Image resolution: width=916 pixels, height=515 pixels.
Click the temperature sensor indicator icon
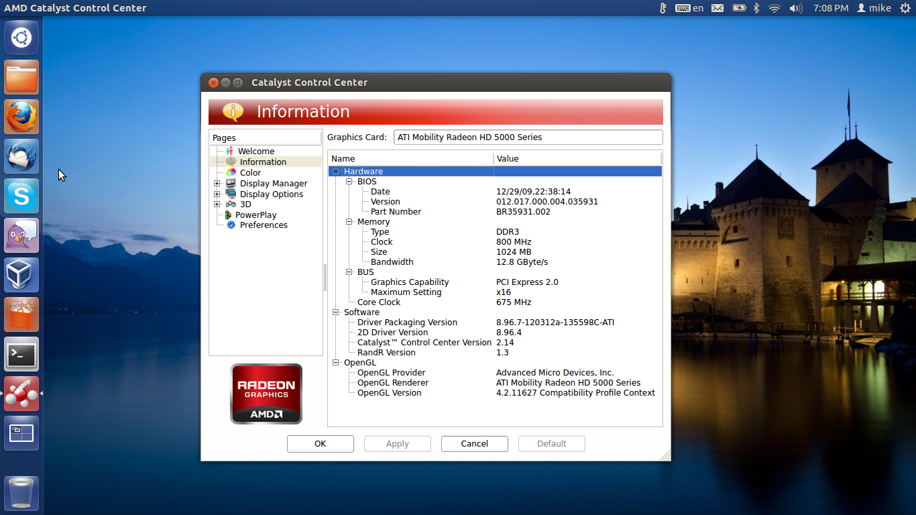tap(663, 8)
